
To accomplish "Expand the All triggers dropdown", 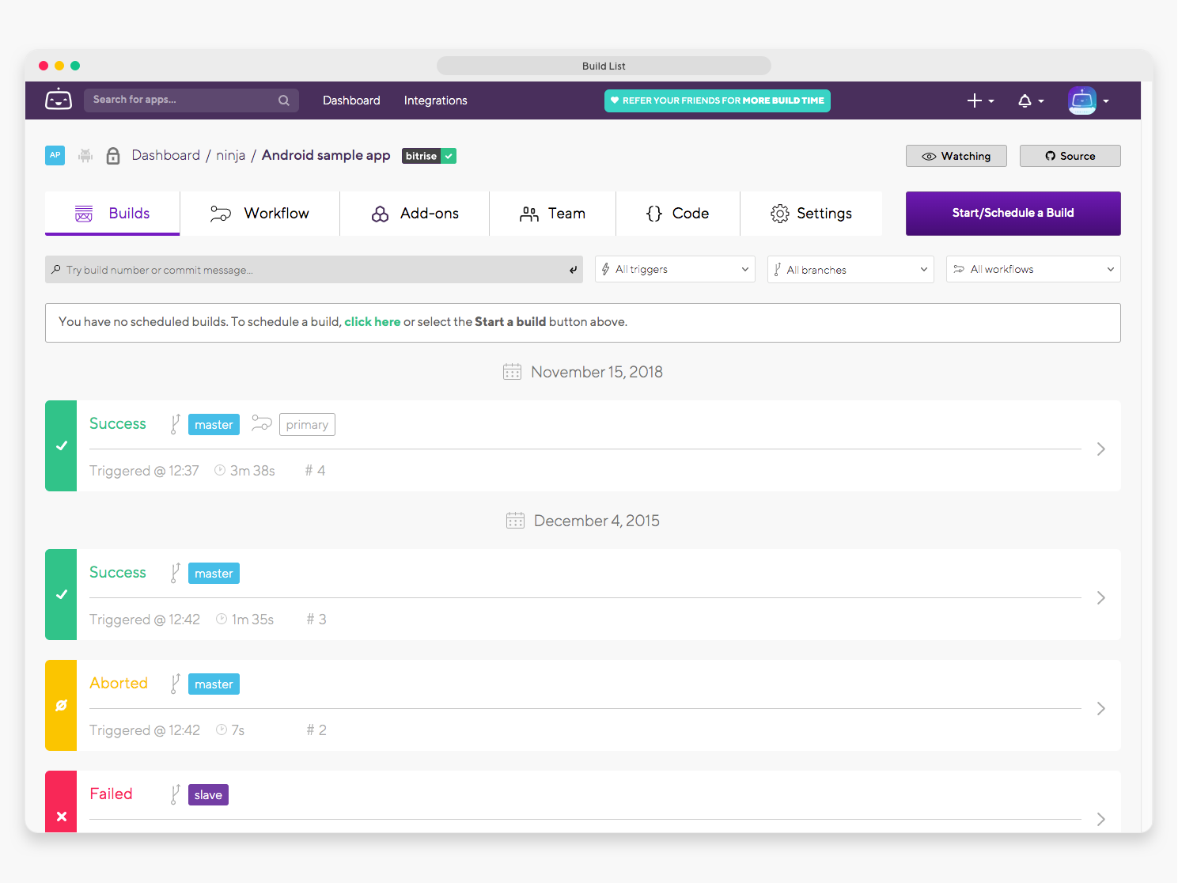I will click(x=675, y=270).
